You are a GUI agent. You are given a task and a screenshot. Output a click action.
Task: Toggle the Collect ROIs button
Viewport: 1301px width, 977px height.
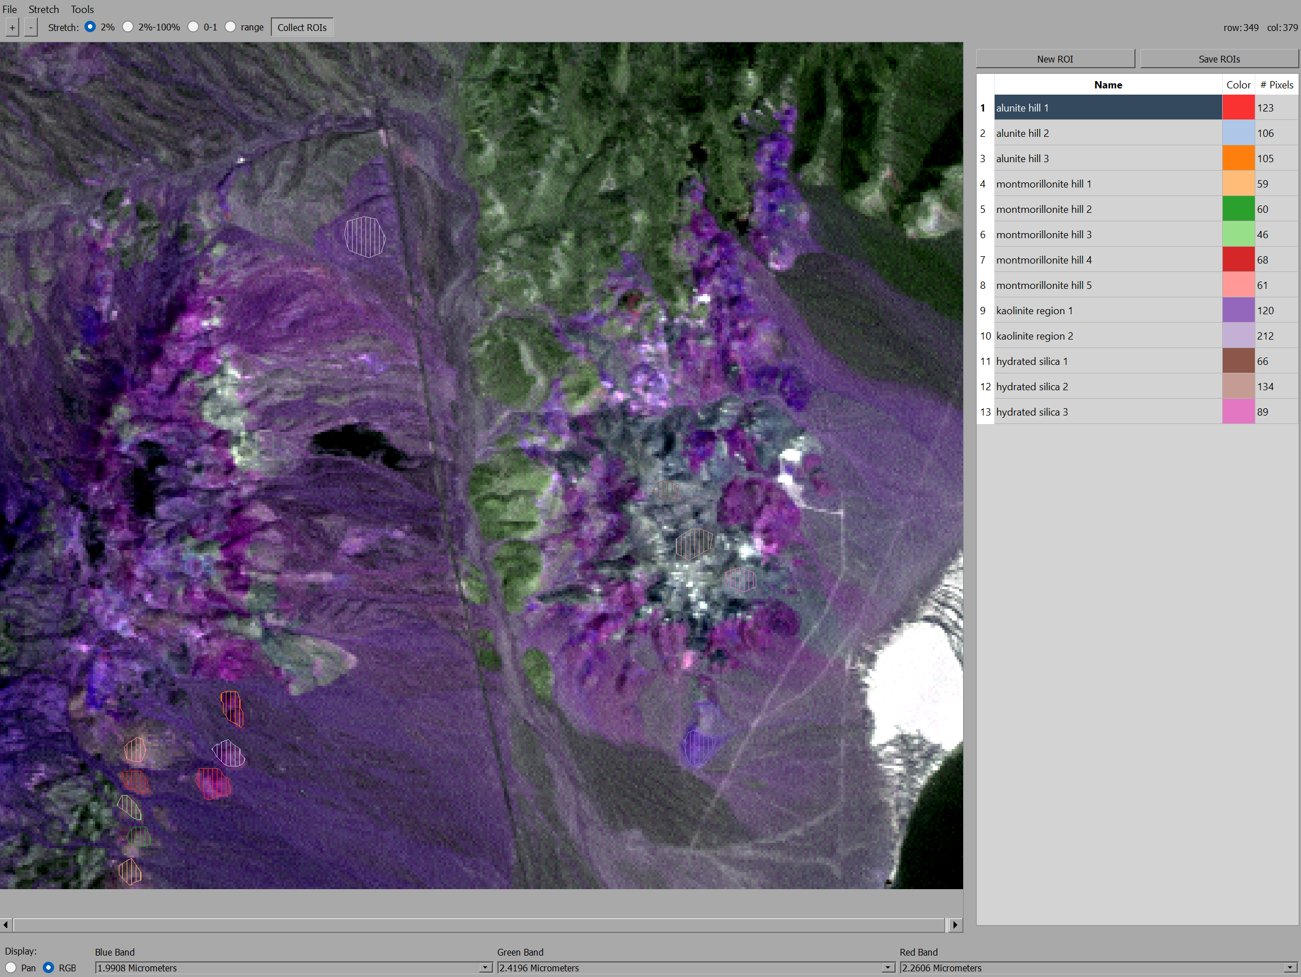302,28
